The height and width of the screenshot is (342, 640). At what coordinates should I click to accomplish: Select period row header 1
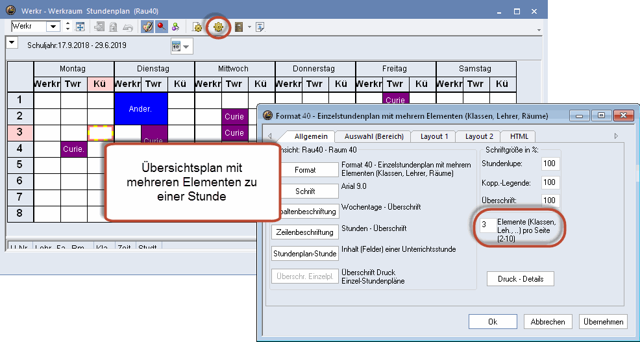pos(19,100)
